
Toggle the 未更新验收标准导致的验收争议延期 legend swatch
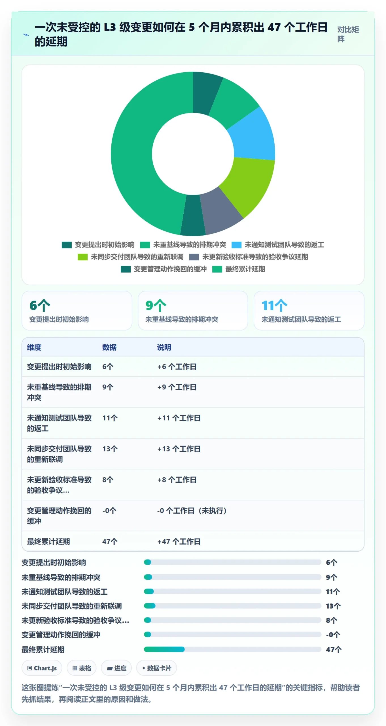pos(194,257)
